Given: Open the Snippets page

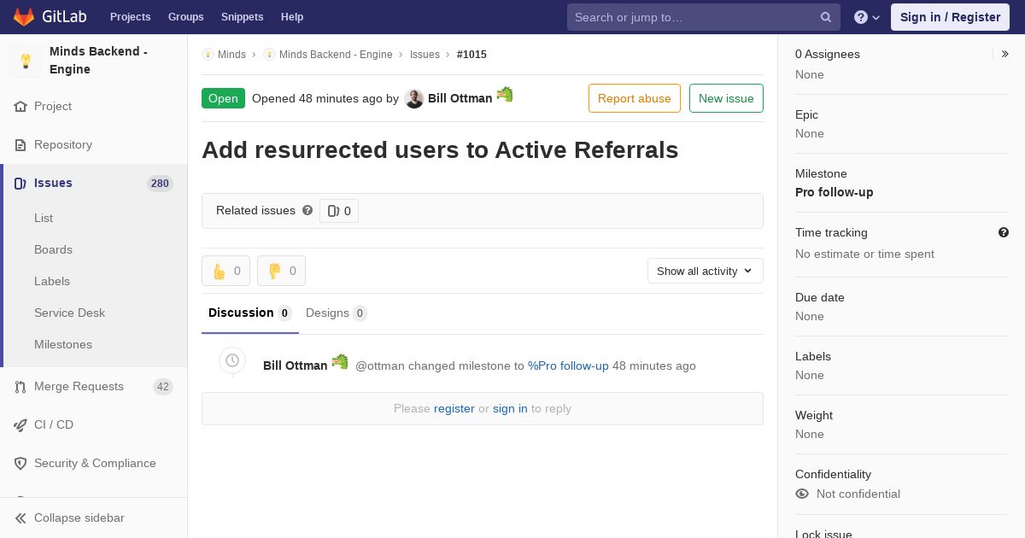Looking at the screenshot, I should (x=243, y=17).
